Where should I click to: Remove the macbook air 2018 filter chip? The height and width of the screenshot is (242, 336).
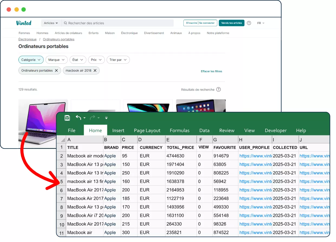[x=95, y=70]
